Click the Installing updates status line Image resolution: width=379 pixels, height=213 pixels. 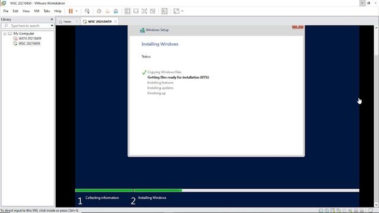[160, 88]
